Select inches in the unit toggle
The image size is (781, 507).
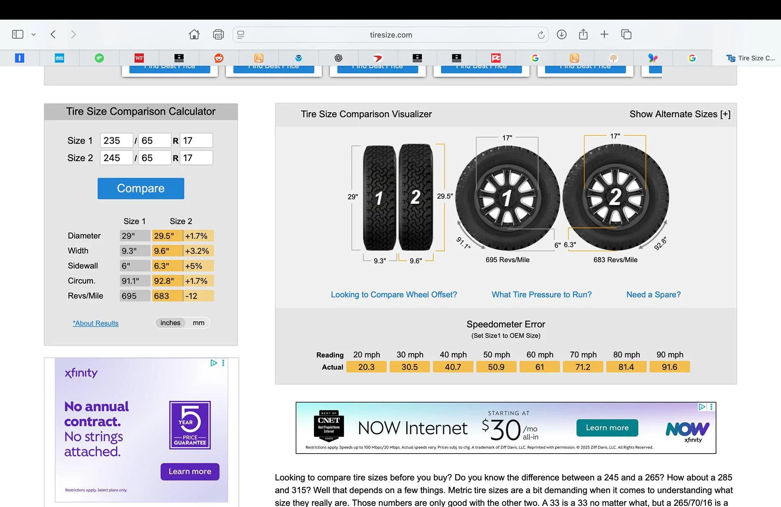pyautogui.click(x=170, y=323)
